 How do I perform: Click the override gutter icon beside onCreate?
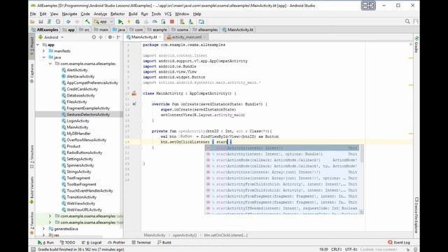(x=134, y=104)
